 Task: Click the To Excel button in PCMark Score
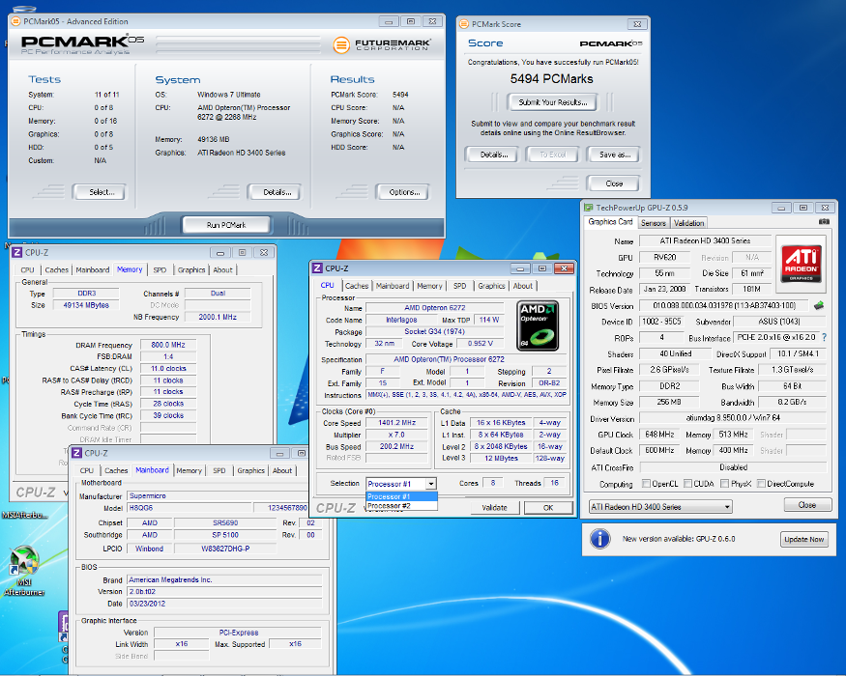[553, 155]
